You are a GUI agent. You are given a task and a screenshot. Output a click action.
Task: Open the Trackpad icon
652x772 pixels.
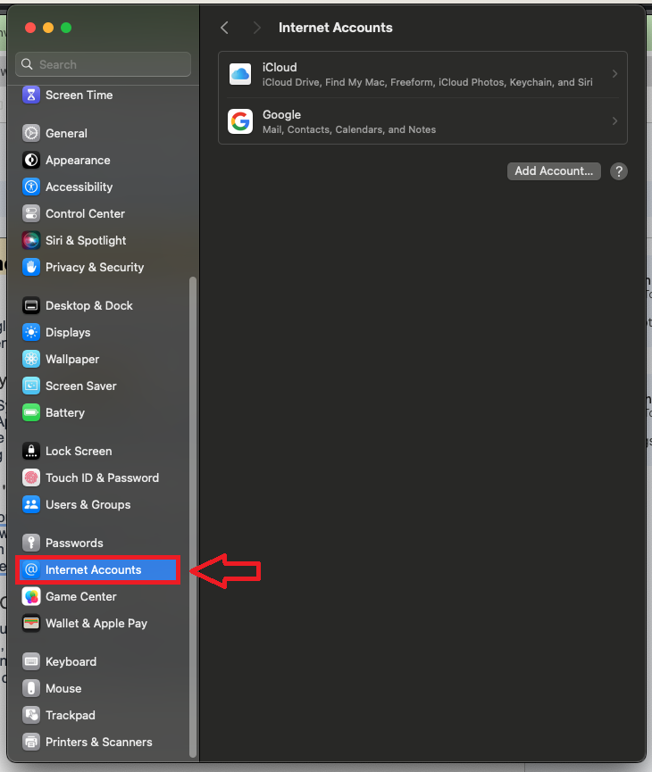coord(31,715)
